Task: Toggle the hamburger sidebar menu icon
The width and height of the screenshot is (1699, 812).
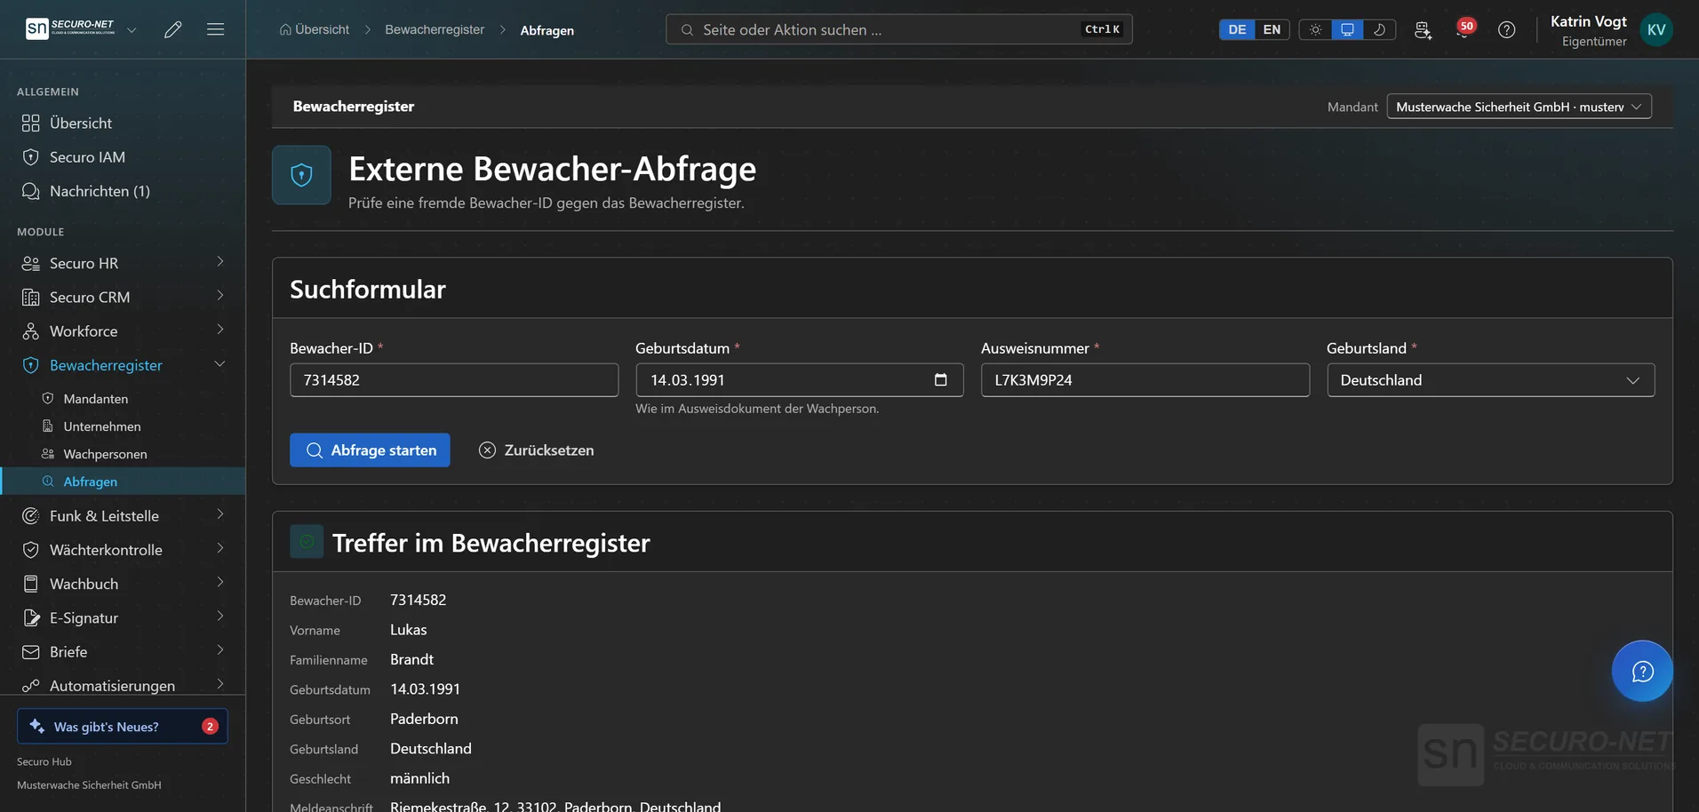Action: pos(215,29)
